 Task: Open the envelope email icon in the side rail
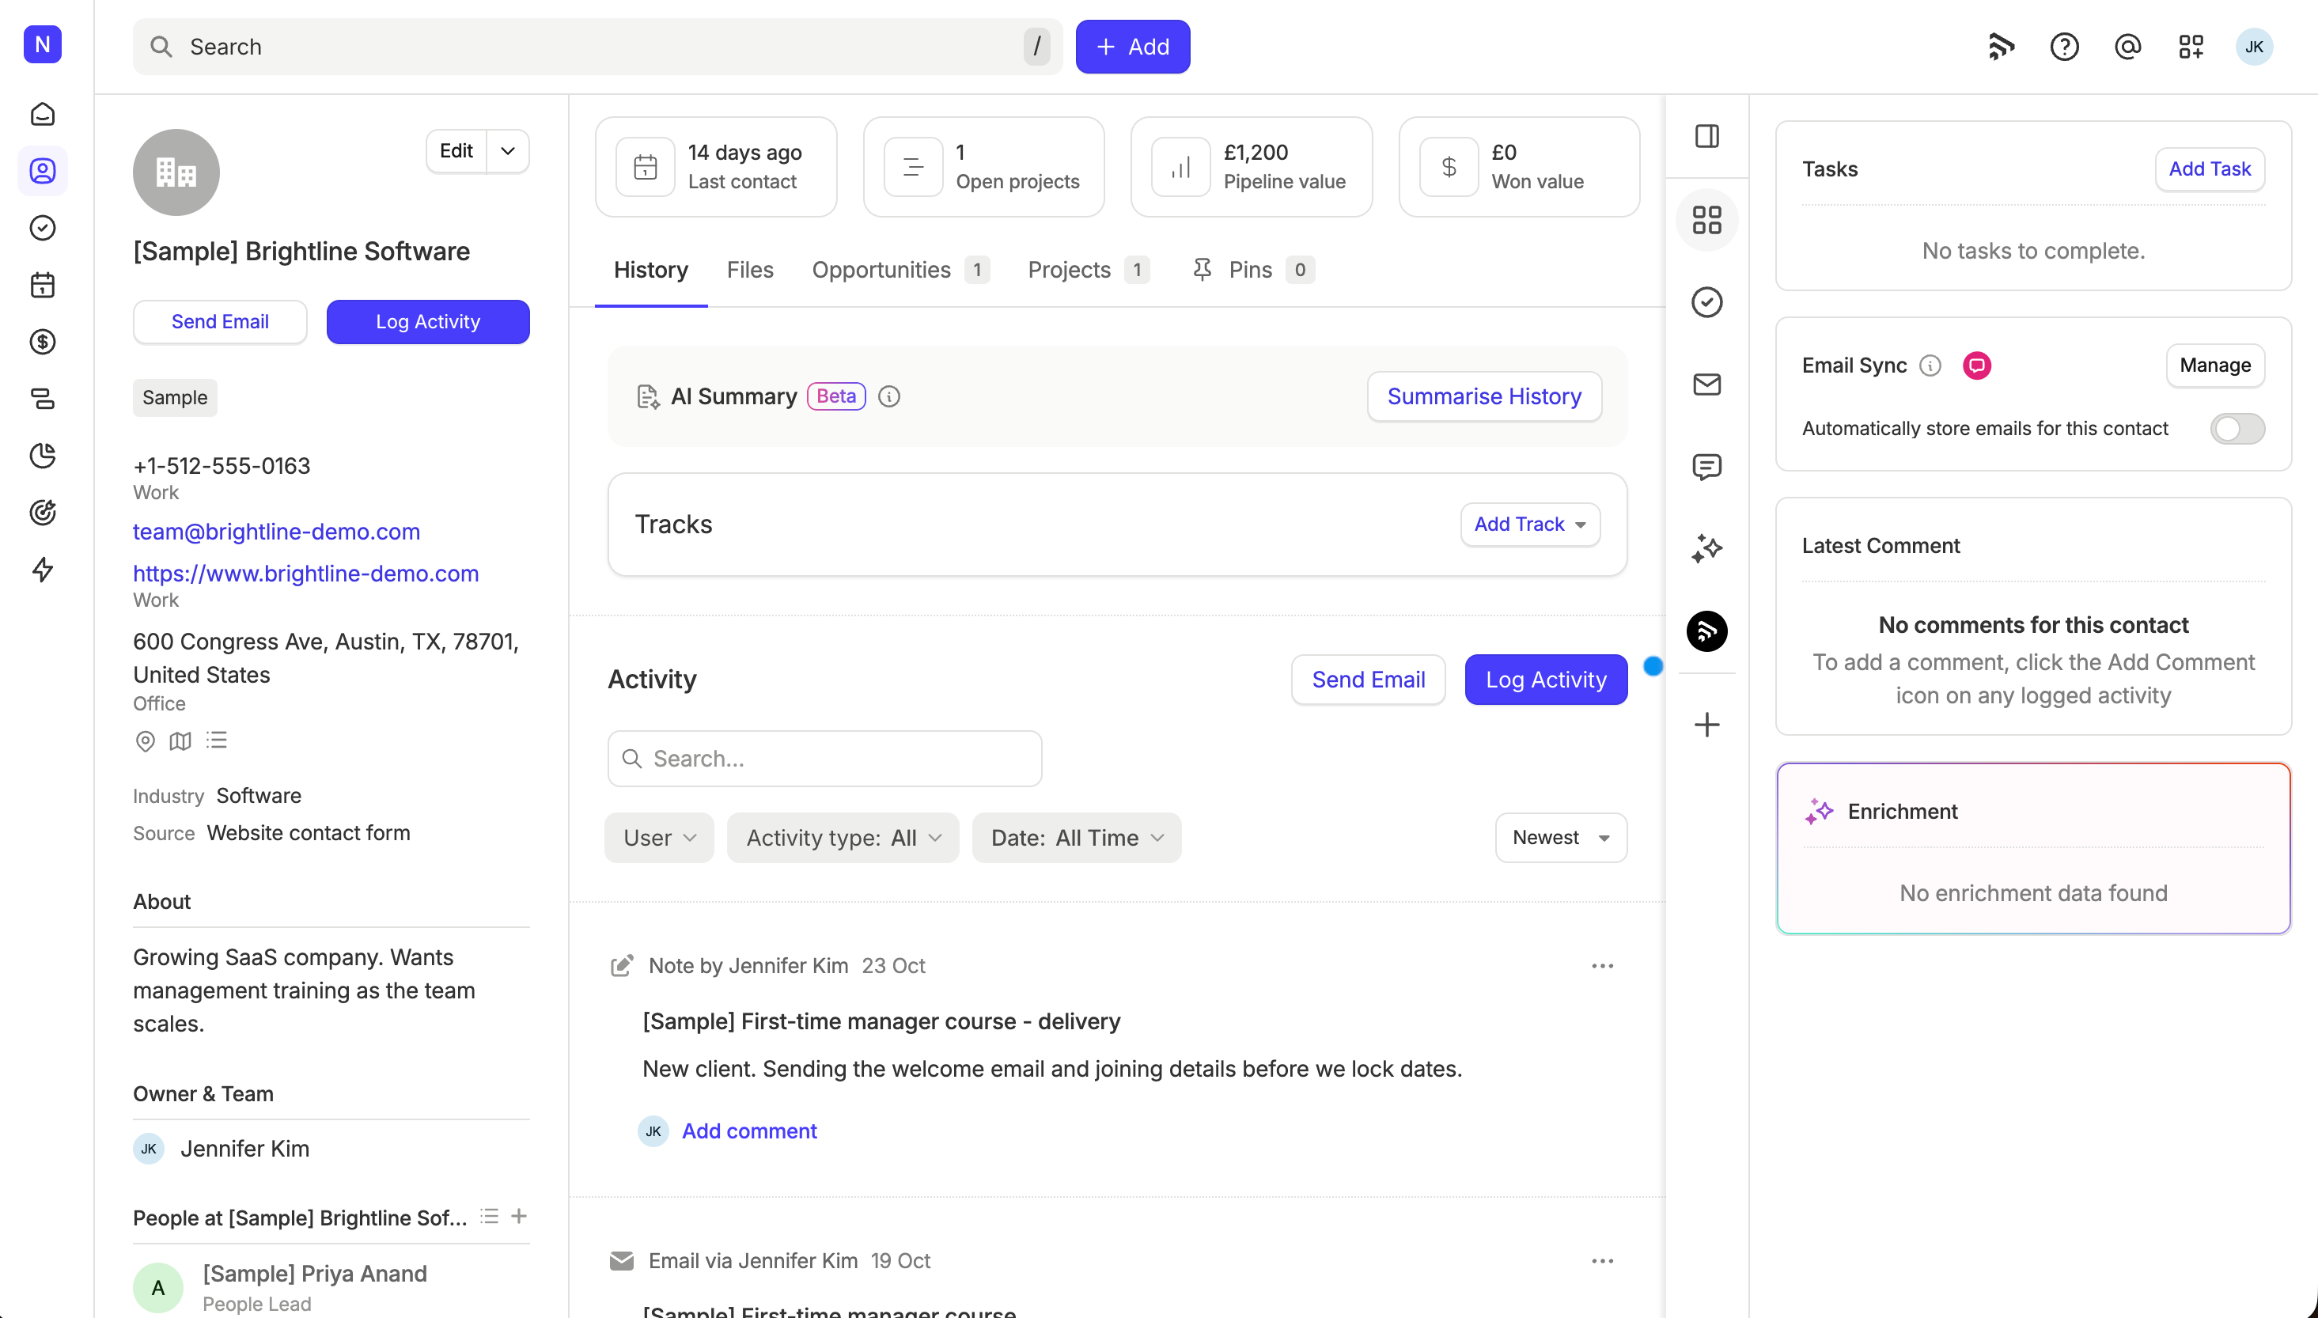pos(1707,384)
